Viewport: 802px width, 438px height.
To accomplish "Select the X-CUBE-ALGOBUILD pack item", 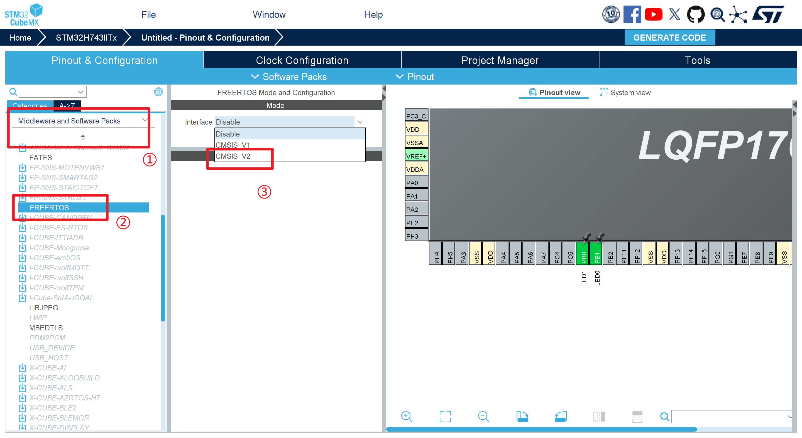I will (64, 378).
